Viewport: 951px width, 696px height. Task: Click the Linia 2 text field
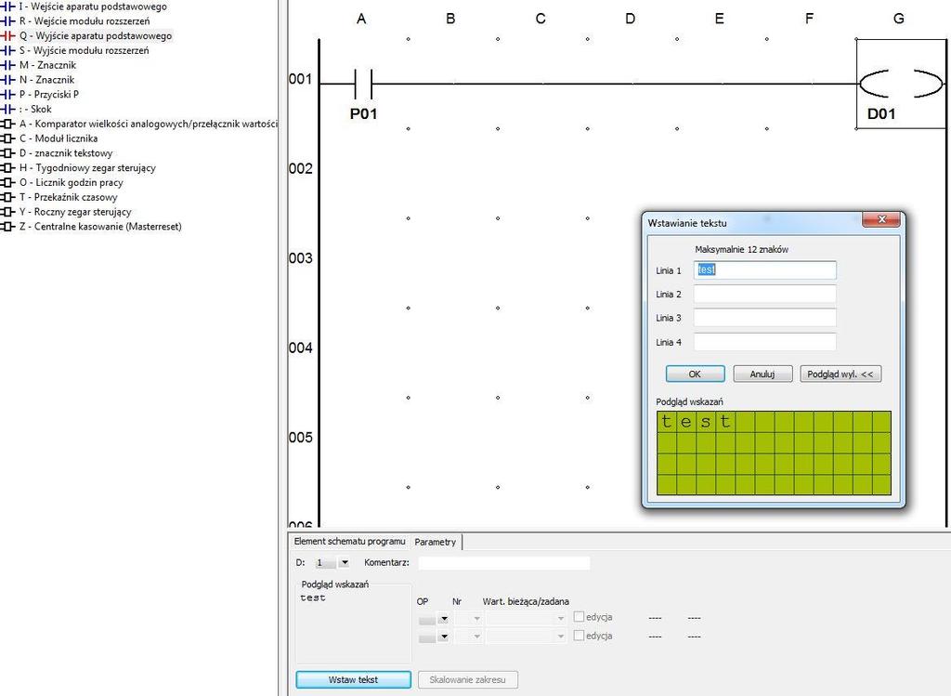click(x=765, y=294)
